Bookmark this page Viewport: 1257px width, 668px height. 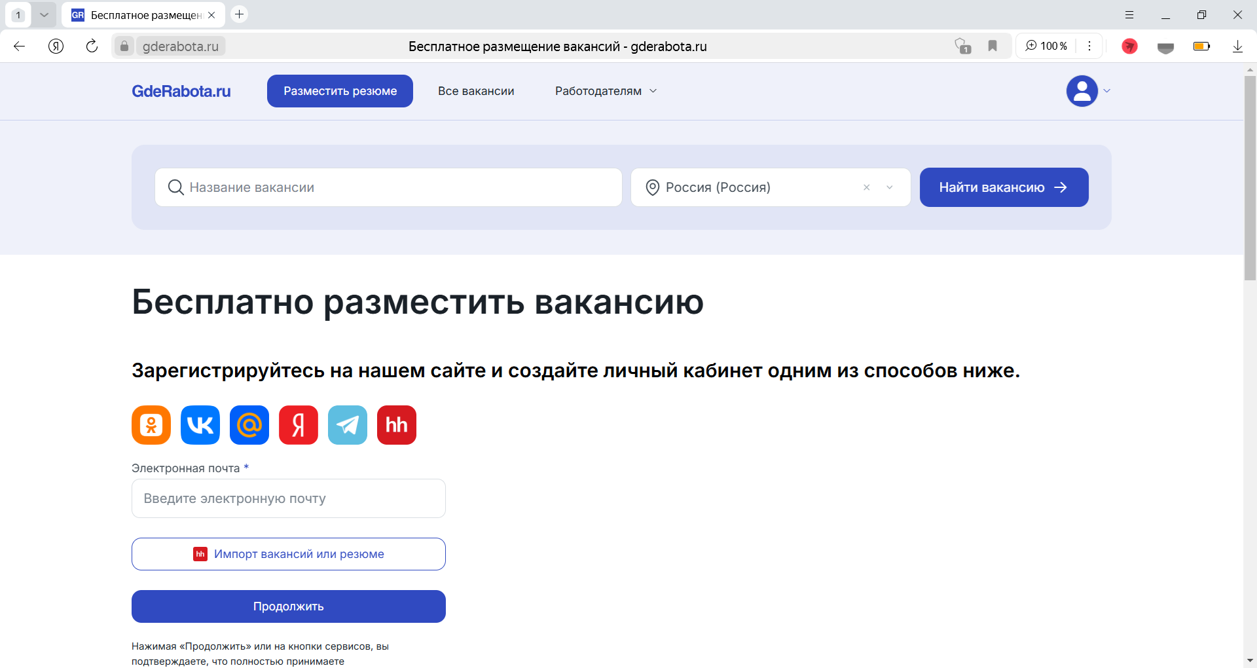pyautogui.click(x=993, y=46)
